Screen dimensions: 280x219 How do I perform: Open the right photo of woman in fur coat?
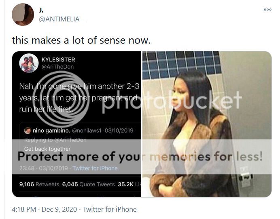click(207, 124)
